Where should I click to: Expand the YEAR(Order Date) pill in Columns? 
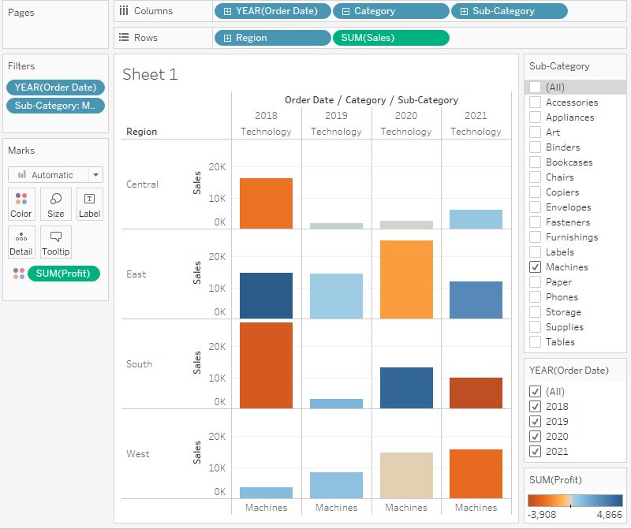click(x=228, y=11)
